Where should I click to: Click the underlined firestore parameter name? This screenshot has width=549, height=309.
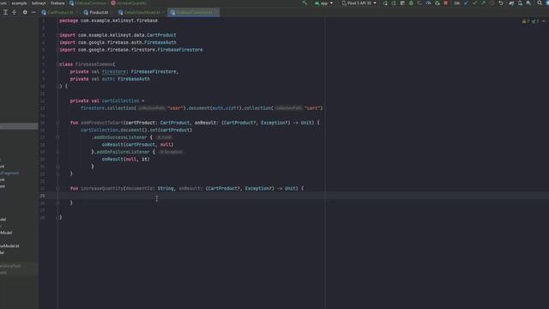[114, 71]
